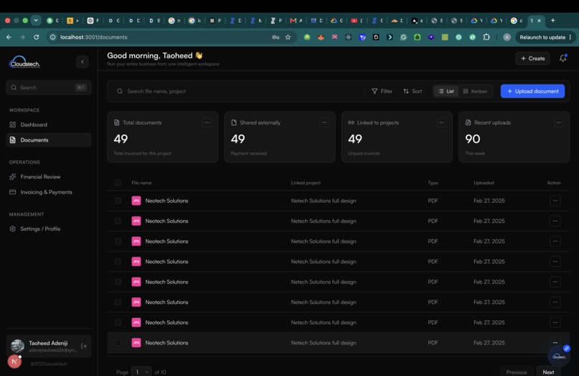
Task: Collapse the sidebar with the chevron button
Action: point(83,62)
